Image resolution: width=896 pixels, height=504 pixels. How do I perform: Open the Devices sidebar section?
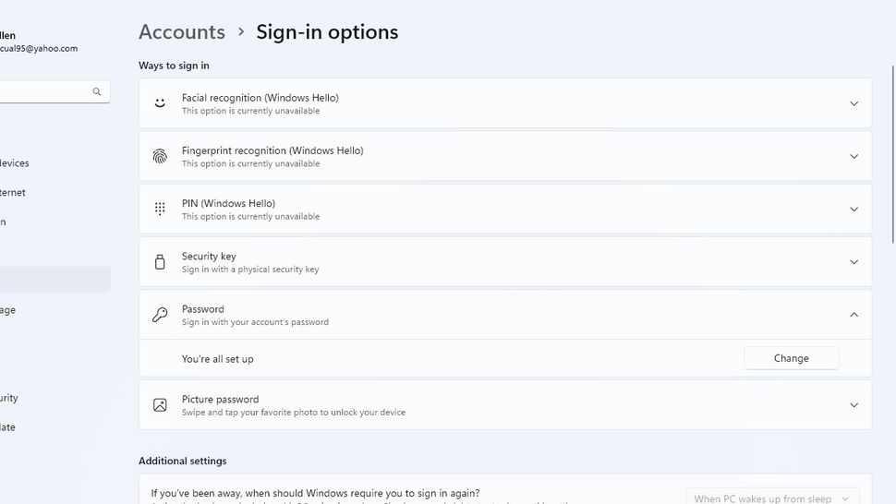[15, 163]
